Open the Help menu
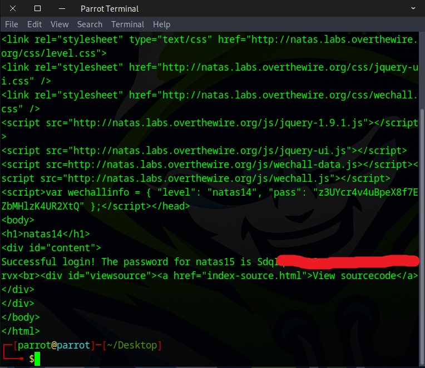Screen dimensions: 425x368 (161, 24)
